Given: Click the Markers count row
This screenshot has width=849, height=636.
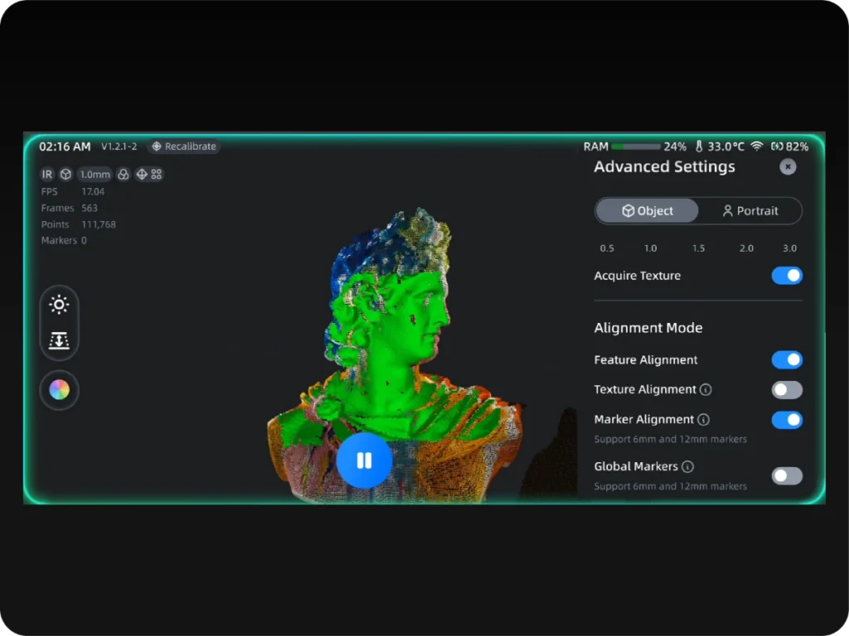Looking at the screenshot, I should point(64,240).
